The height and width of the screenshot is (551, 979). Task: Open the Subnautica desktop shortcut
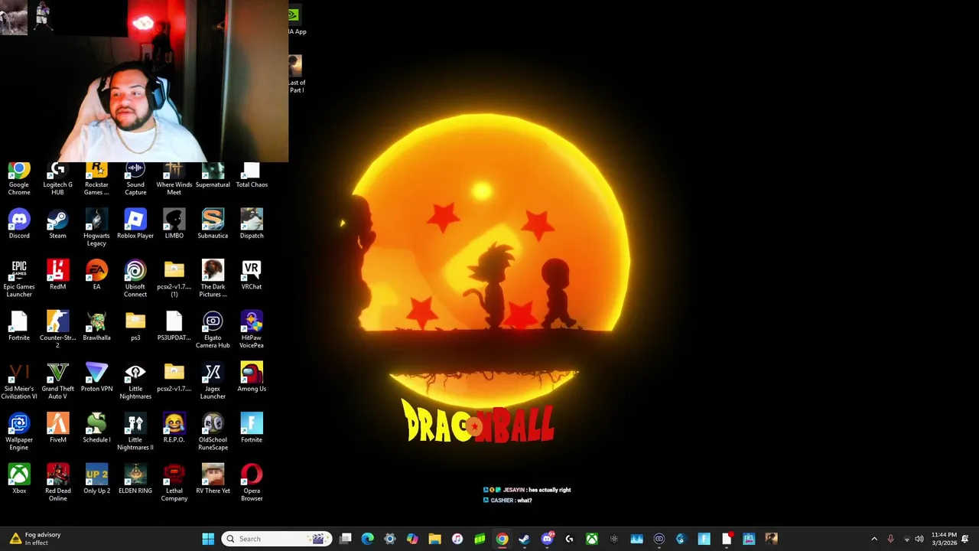point(213,224)
